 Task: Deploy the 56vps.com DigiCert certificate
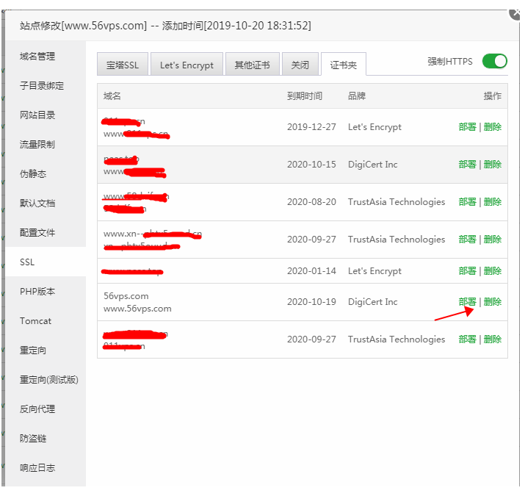(x=467, y=302)
